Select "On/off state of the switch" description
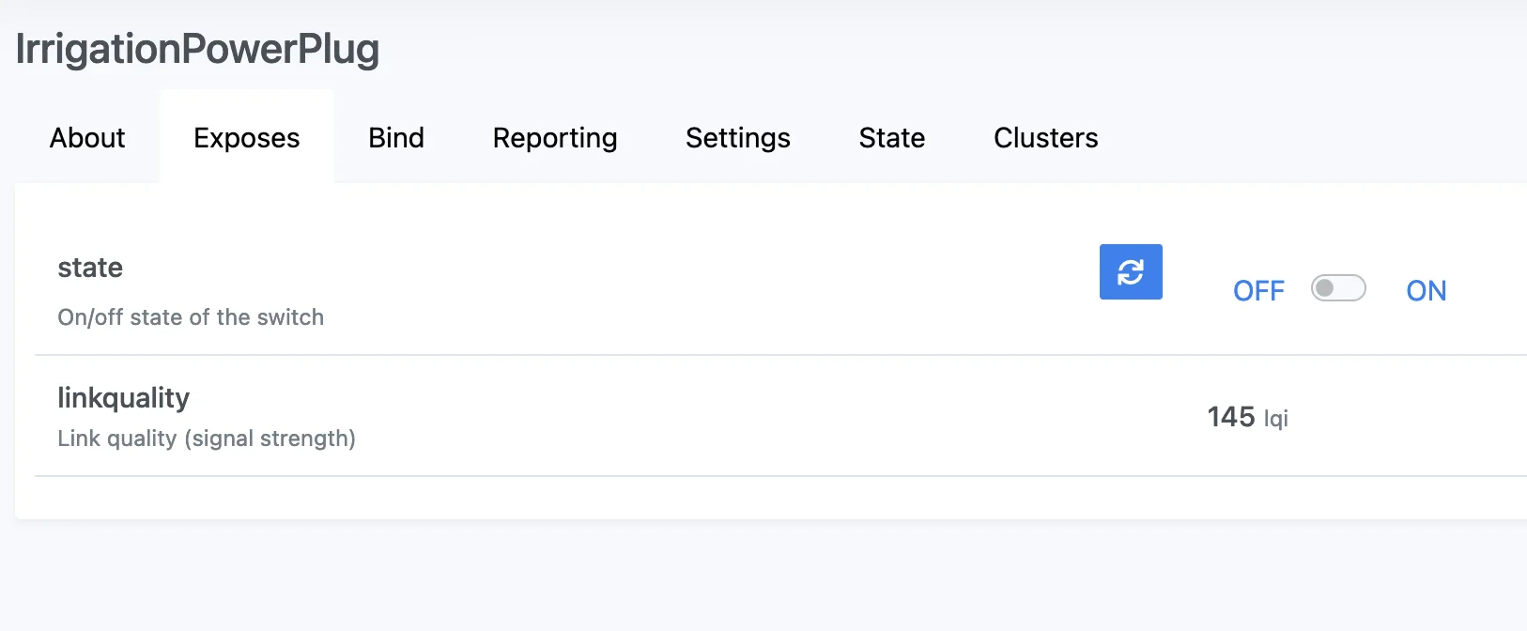The image size is (1527, 631). click(x=191, y=317)
